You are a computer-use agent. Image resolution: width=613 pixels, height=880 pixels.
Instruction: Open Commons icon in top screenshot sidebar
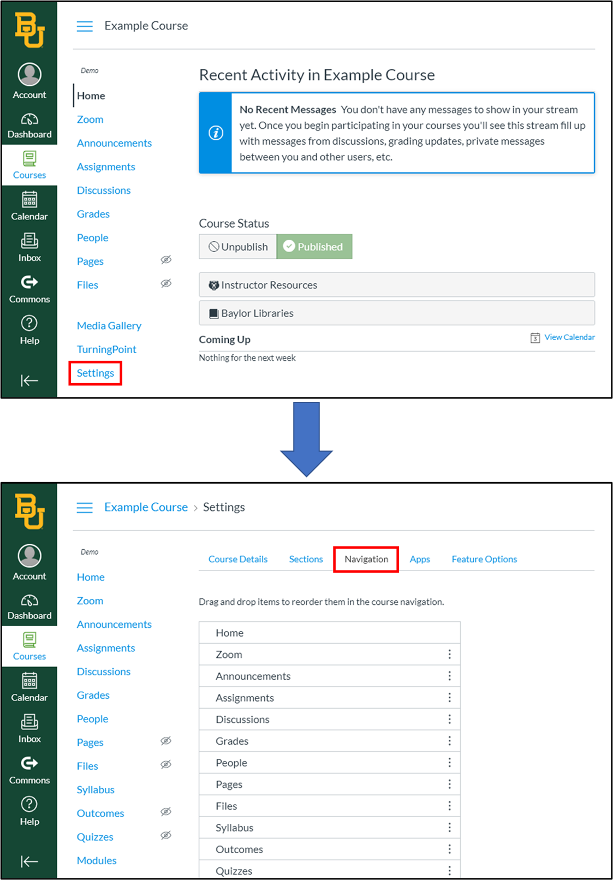tap(29, 282)
